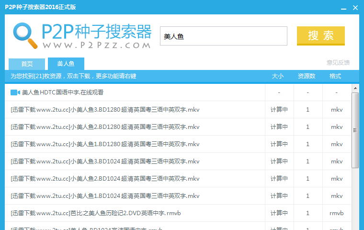Screen dimensions: 364x230
Task: Select the 小美人鱼2.BD1280超清英国粤三语 row
Action: tap(178, 127)
